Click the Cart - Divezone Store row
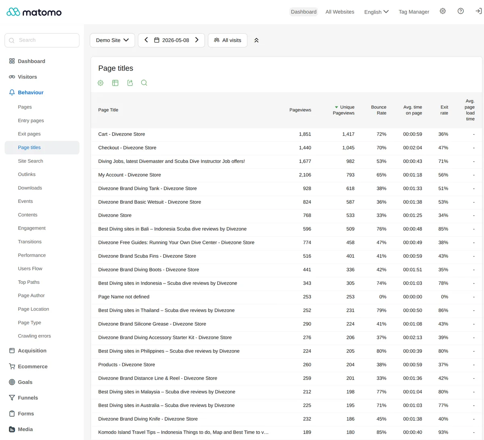The height and width of the screenshot is (440, 484). pyautogui.click(x=286, y=134)
